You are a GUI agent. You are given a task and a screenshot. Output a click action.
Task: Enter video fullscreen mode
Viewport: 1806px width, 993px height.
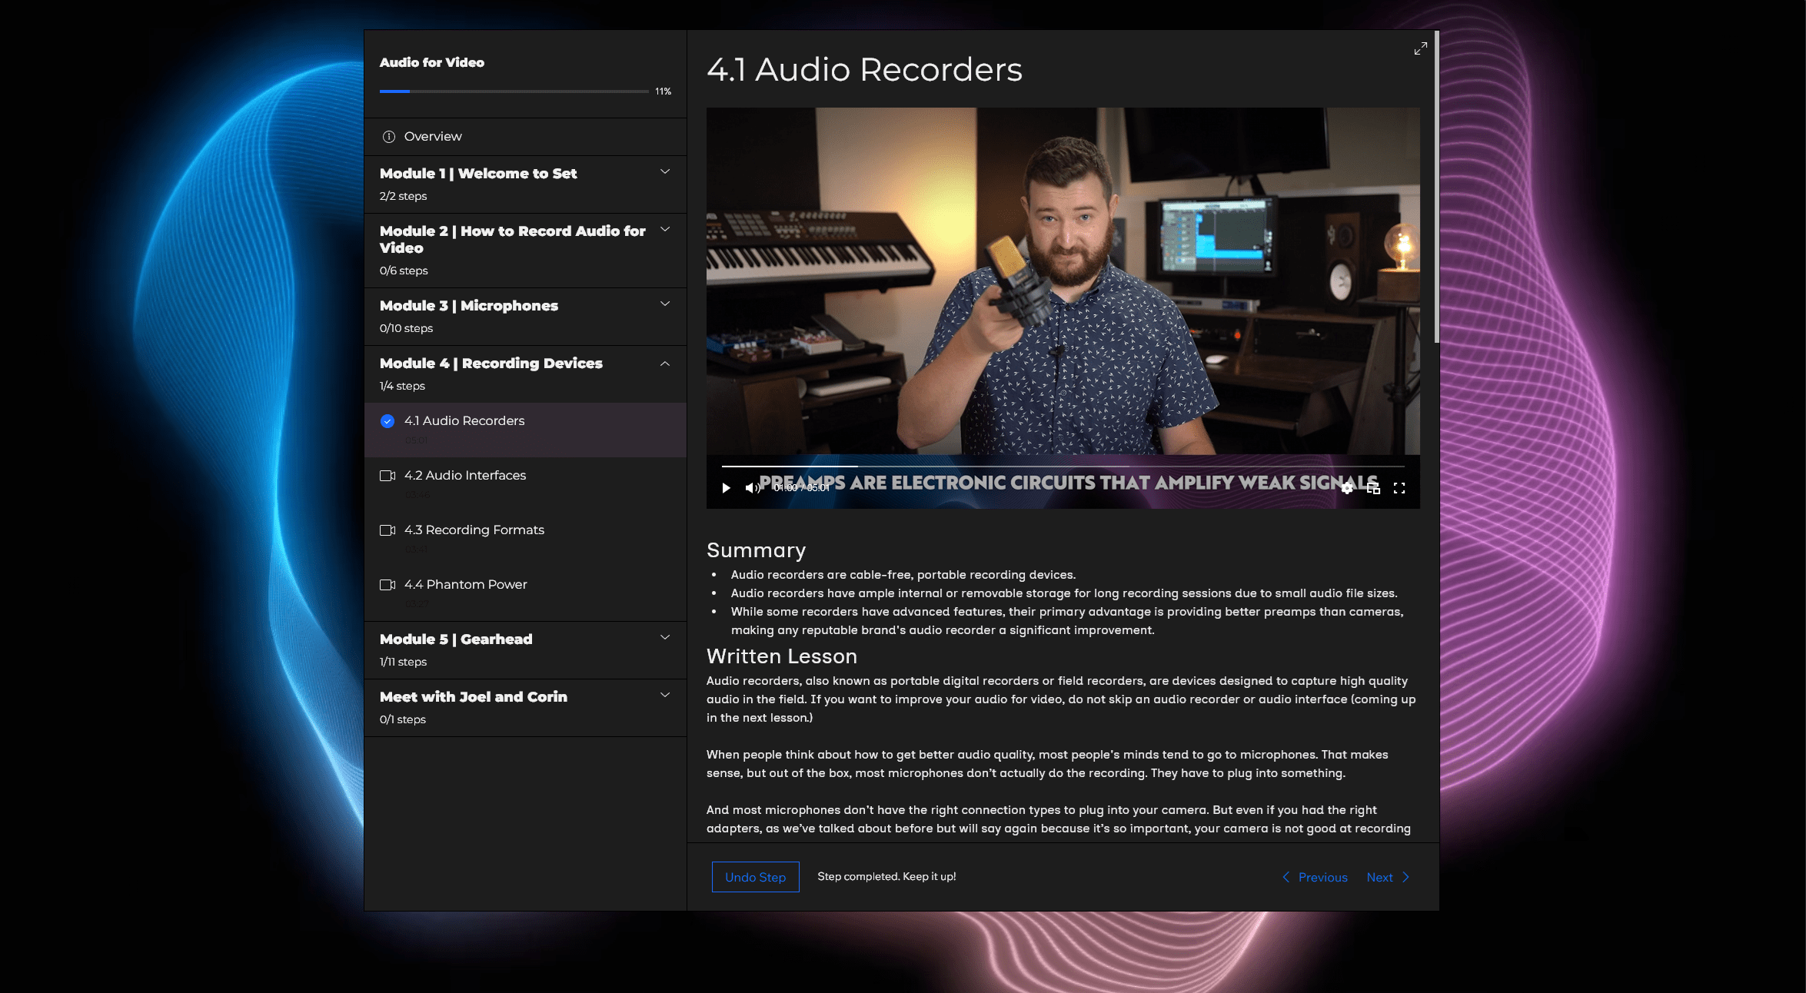click(1399, 488)
